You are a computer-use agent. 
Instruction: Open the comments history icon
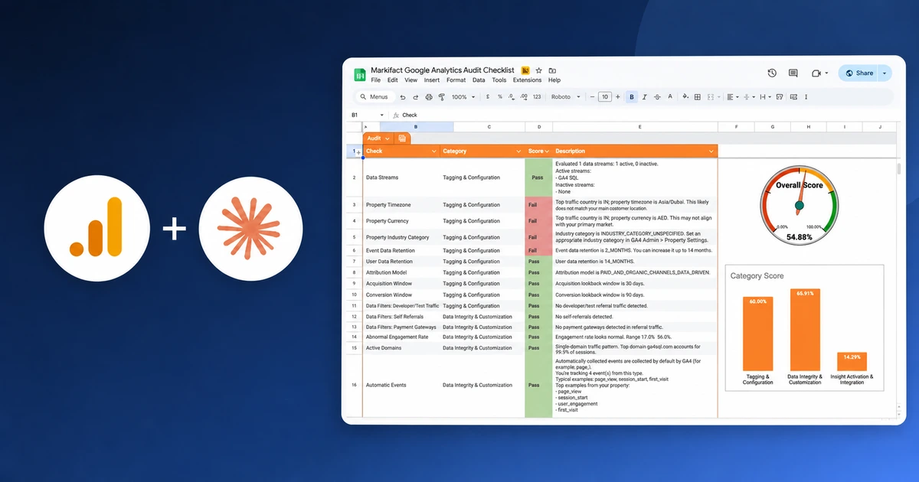793,73
